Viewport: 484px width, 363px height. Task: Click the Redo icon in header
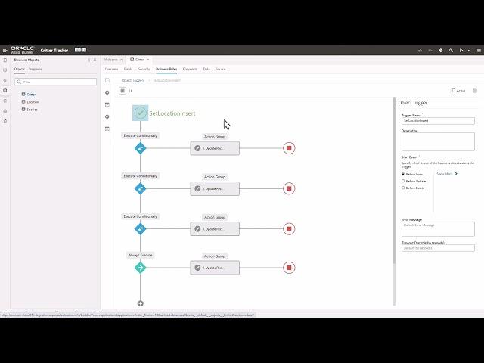430,51
